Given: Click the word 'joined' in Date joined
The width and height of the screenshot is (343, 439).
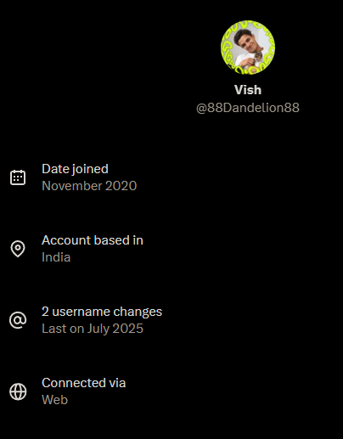Looking at the screenshot, I should [90, 169].
